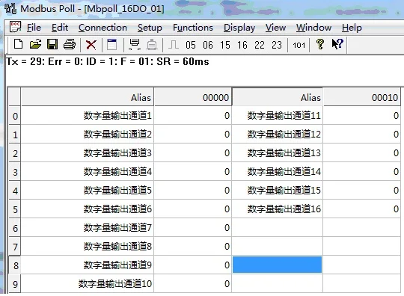Open the Functions menu
Screen dimensions: 404x296
(x=193, y=28)
